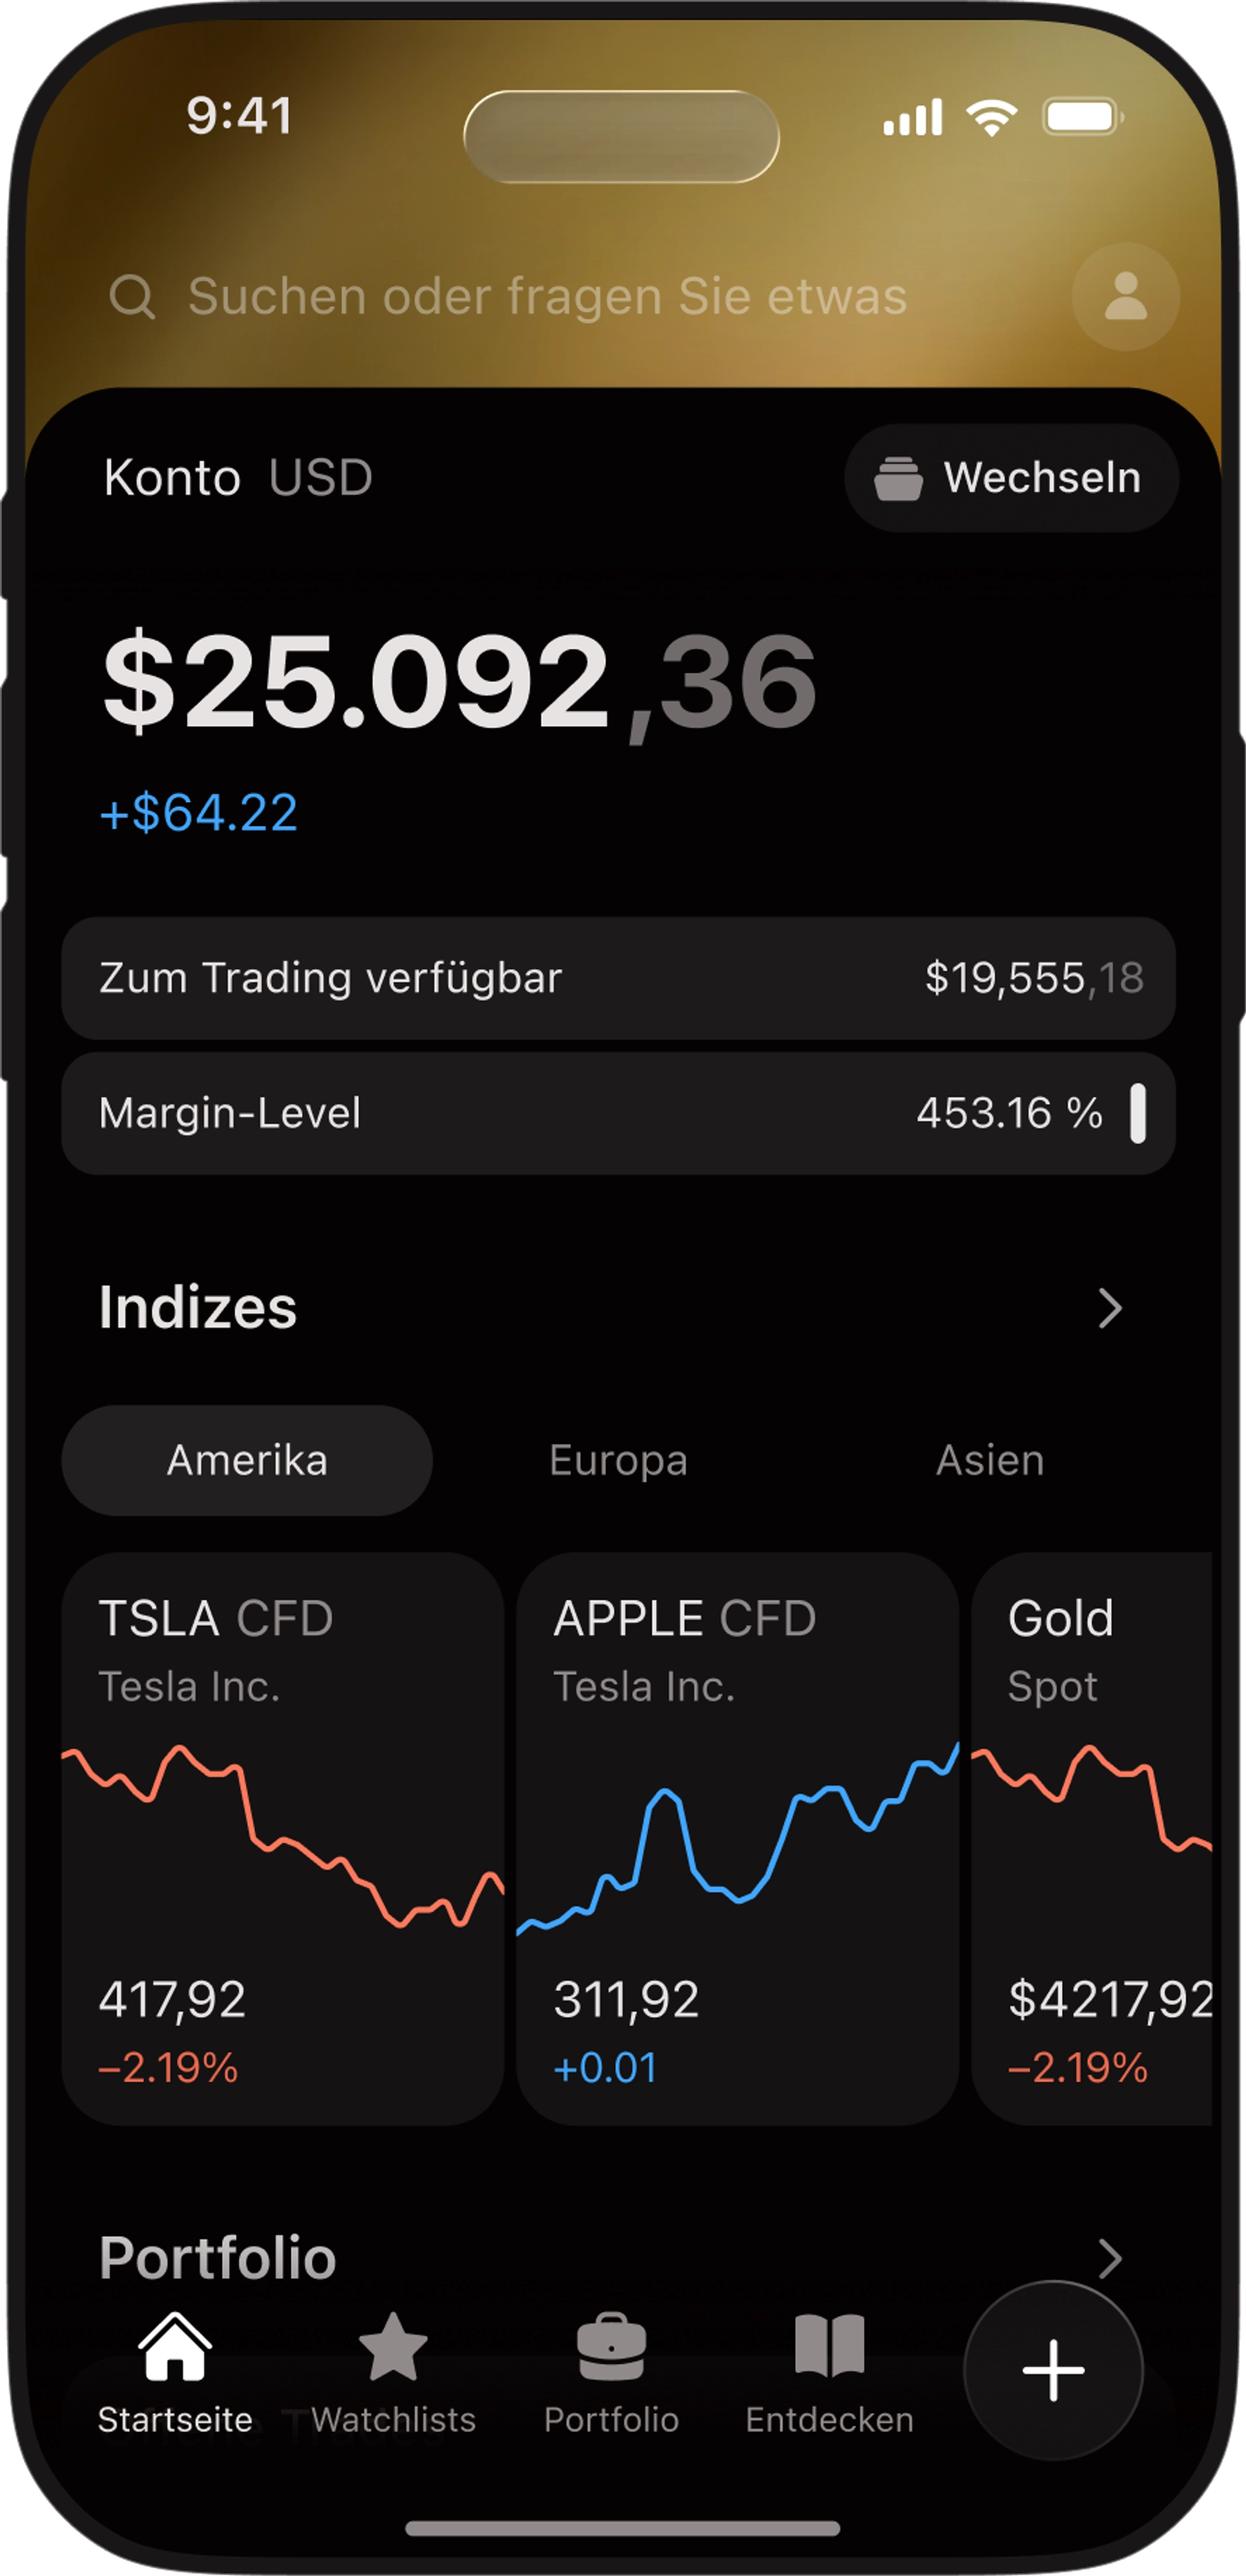Open the APPLE CFD chart card
The height and width of the screenshot is (2576, 1246).
[738, 1838]
